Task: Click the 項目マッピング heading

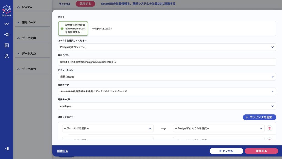Action: tap(66, 117)
